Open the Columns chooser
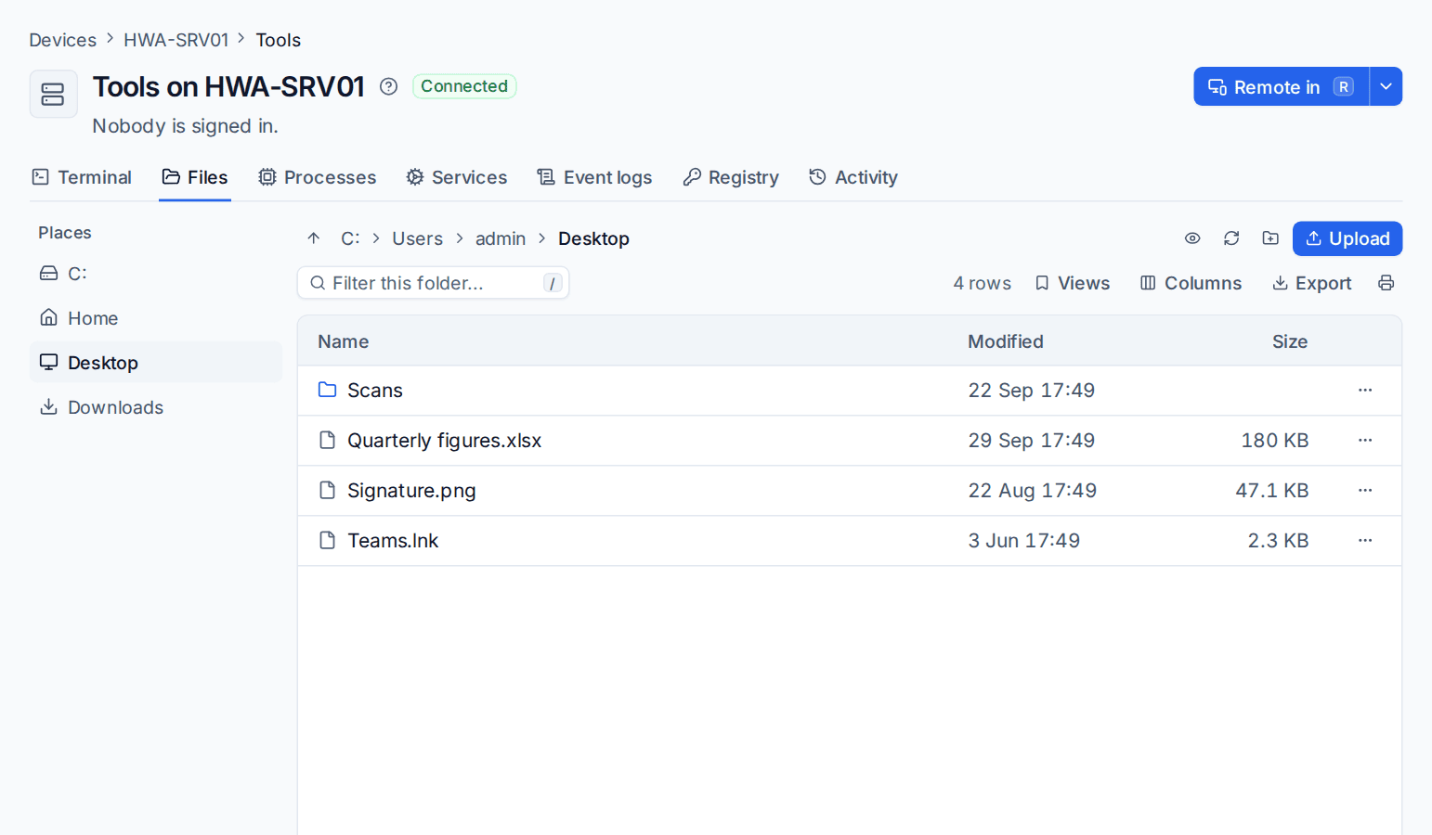Viewport: 1432px width, 835px height. pos(1191,283)
